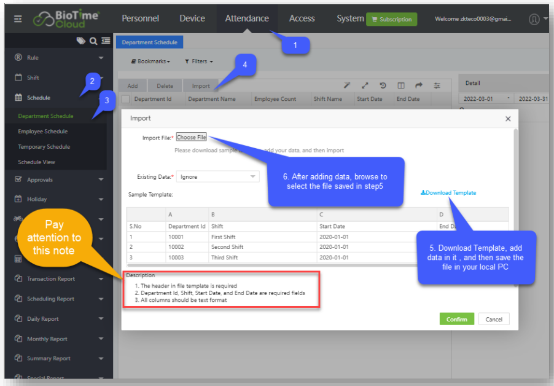Expand Transaction Report in sidebar
Image resolution: width=554 pixels, height=386 pixels.
click(58, 279)
